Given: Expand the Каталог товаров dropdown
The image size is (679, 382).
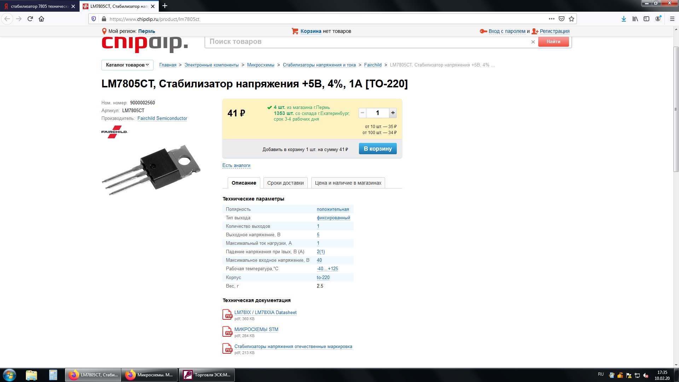Looking at the screenshot, I should pyautogui.click(x=127, y=65).
